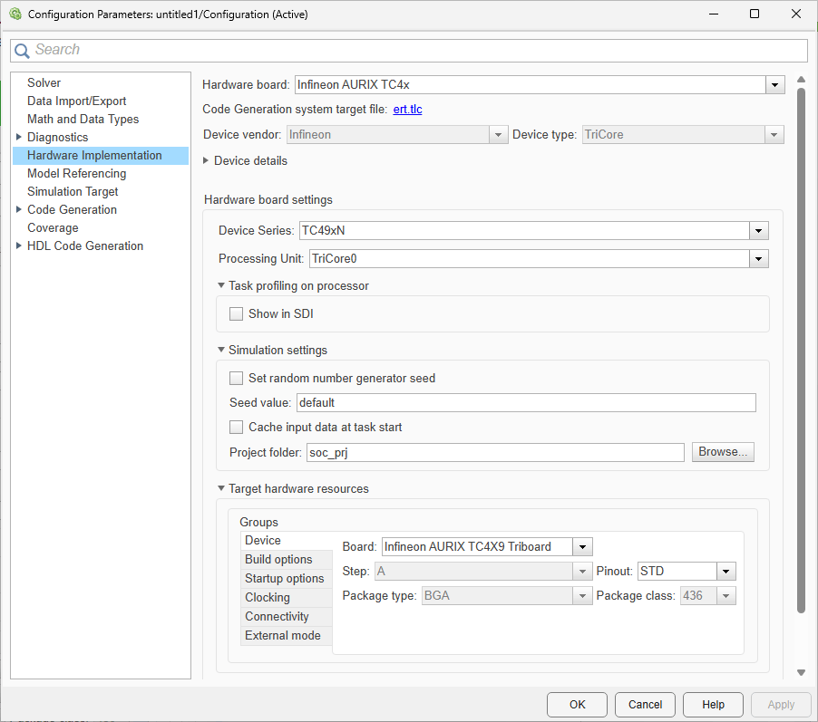Click the search magnifier icon
Screen dimensions: 818x722
tap(22, 51)
